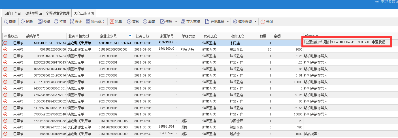Viewport: 398px width, 138px height.
Task: Sort by 金额 column header
Action: [288, 36]
